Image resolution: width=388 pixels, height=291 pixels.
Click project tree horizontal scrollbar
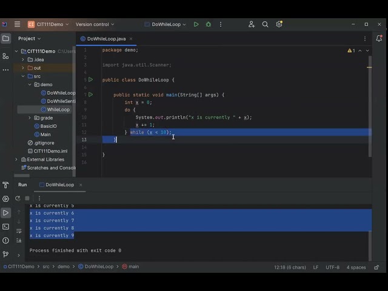22,175
